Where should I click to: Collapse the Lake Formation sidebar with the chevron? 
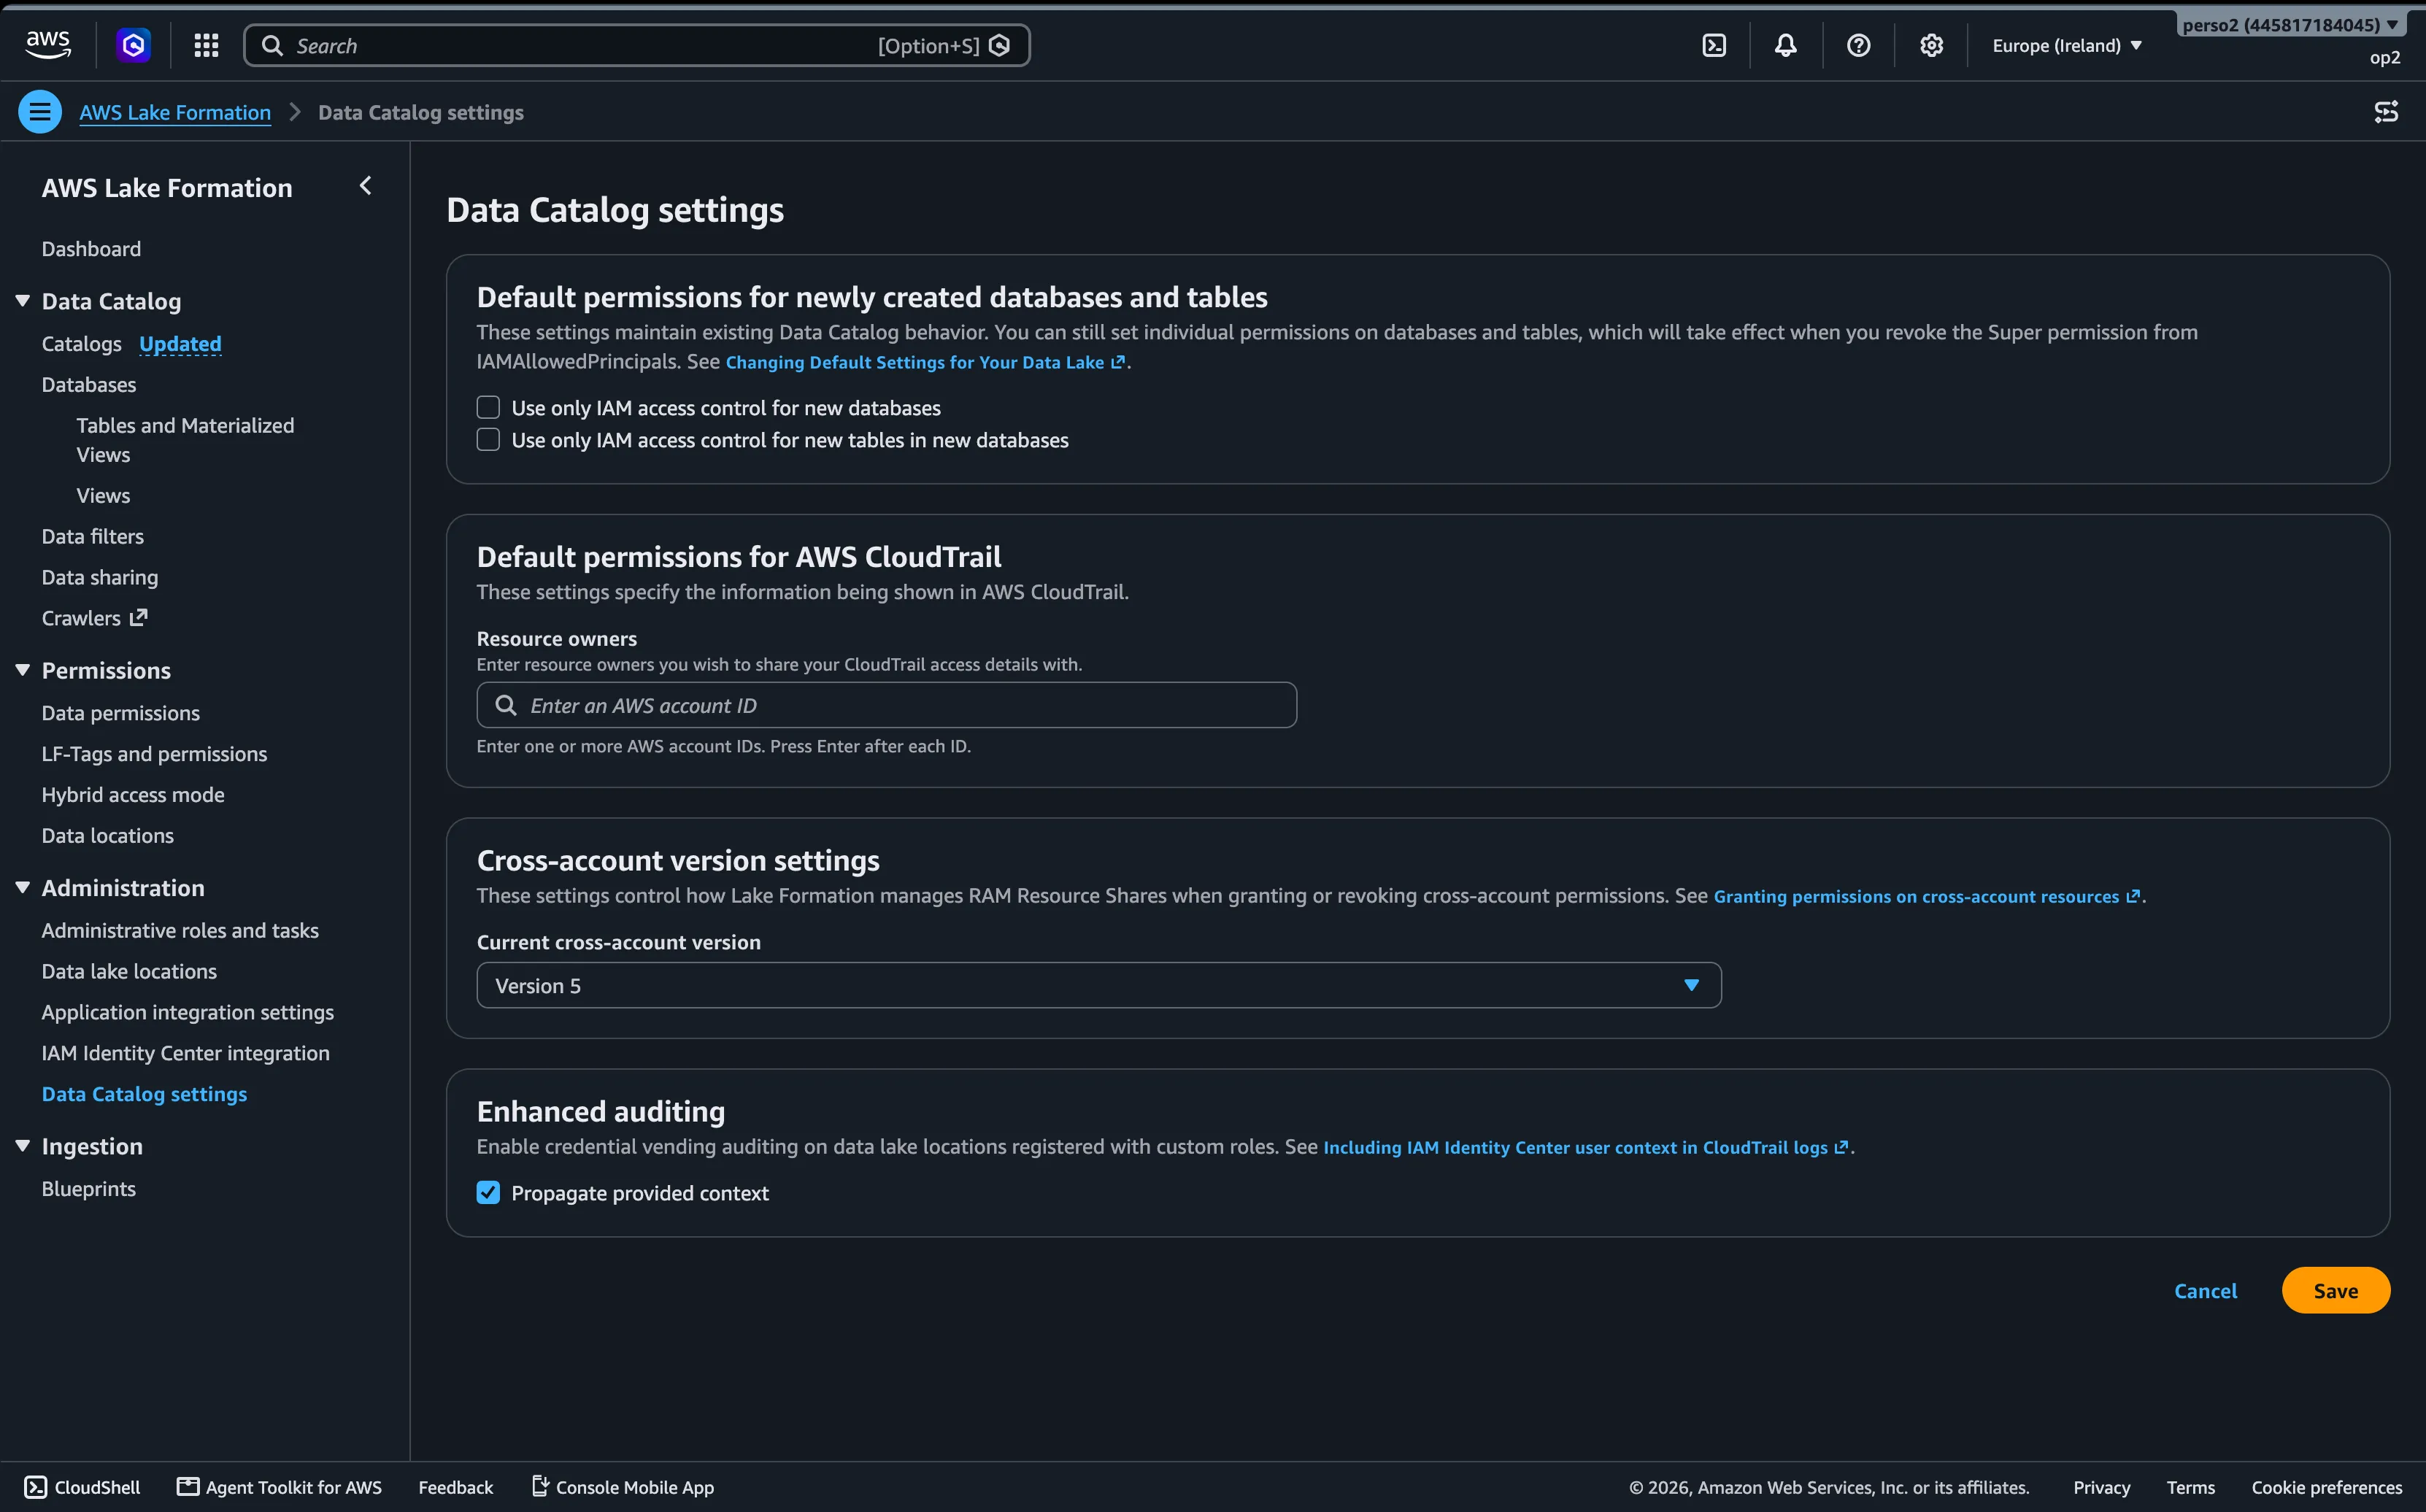(x=366, y=186)
